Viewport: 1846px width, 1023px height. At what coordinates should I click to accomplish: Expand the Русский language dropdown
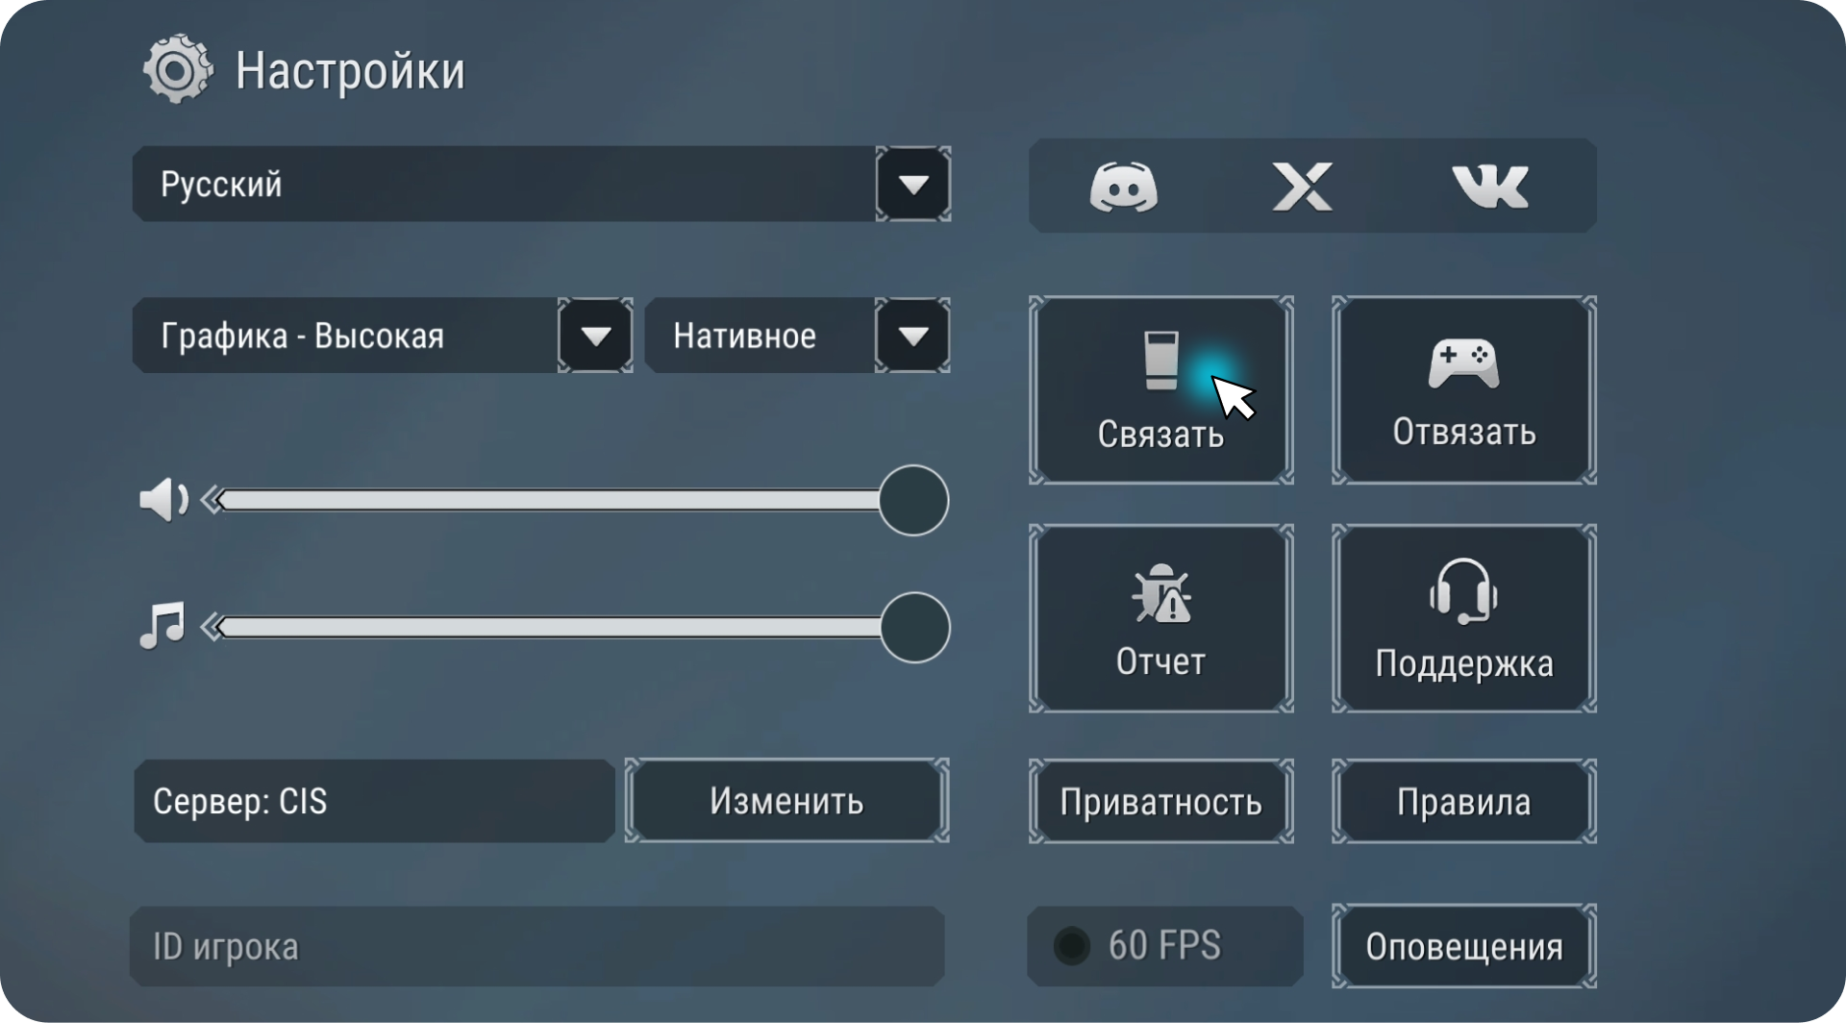click(912, 184)
